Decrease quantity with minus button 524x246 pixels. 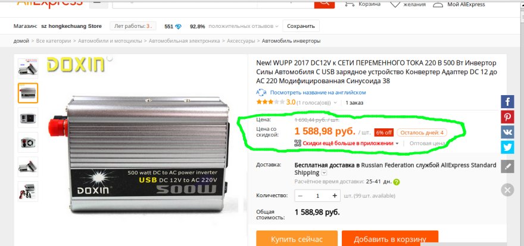300,195
